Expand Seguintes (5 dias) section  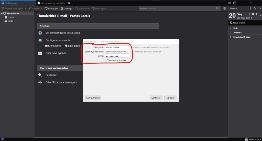[231, 37]
